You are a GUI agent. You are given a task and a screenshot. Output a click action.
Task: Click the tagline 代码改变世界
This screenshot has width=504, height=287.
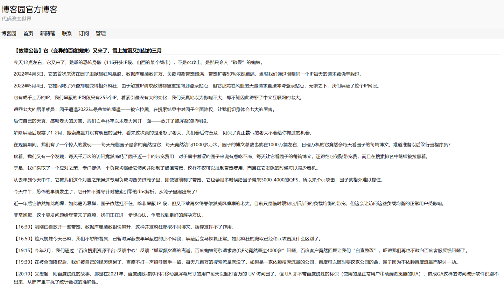[x=16, y=19]
